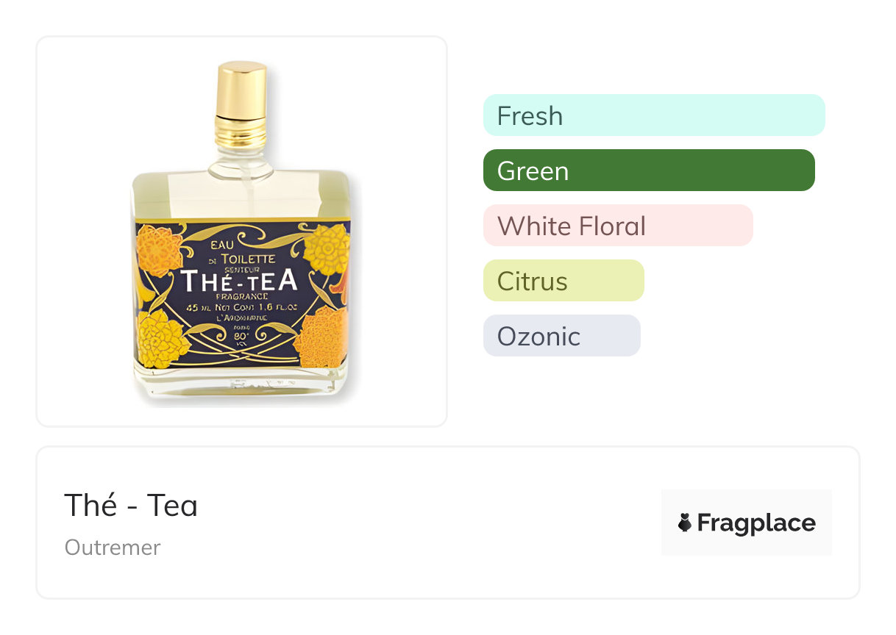Click the yellow flower at label's bottom-left
Viewport: 896px width, 635px height.
(x=162, y=337)
